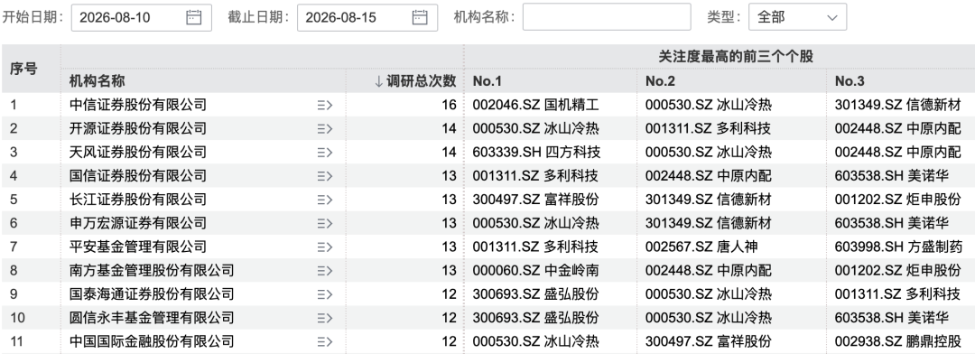The image size is (975, 354).
Task: Open institution 天风证券股份有限公司
Action: (137, 153)
